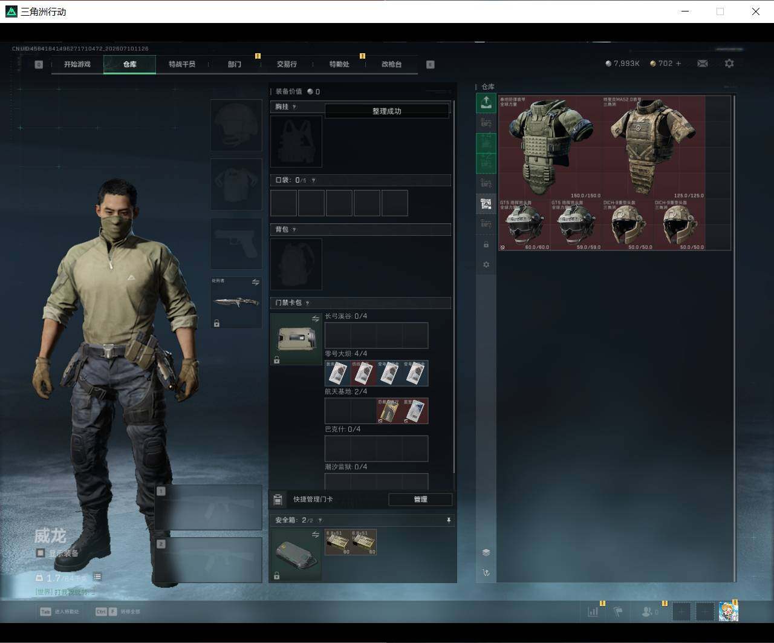The width and height of the screenshot is (774, 643).
Task: Click the stacked layers icon in warehouse sidebar
Action: (x=486, y=552)
